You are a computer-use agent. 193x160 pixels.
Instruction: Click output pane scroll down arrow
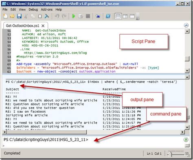[x=187, y=127]
